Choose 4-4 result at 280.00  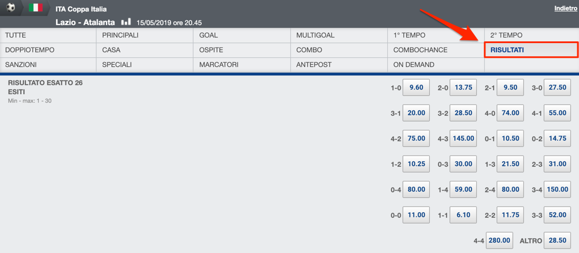point(500,241)
